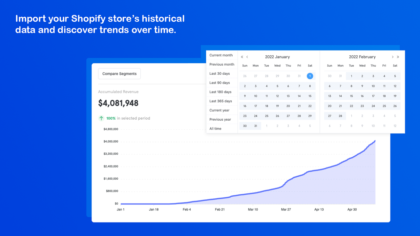Viewport: 420px width, 236px height.
Task: Pick February 28 in the calendar
Action: (x=341, y=116)
